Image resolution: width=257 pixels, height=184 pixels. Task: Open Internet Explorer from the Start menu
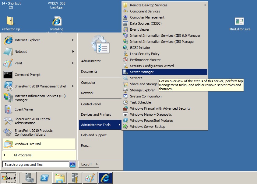(x=39, y=40)
